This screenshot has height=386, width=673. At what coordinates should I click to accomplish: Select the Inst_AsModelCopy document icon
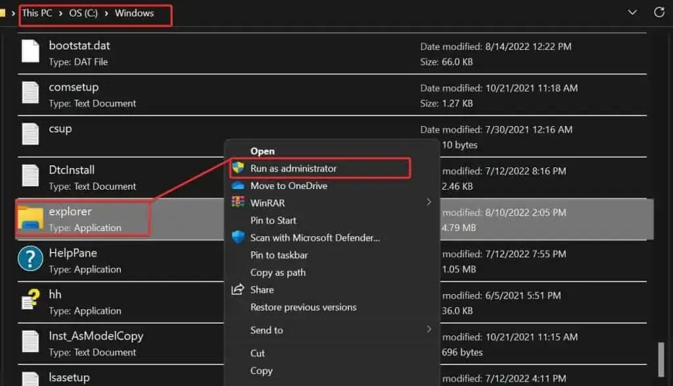click(30, 341)
